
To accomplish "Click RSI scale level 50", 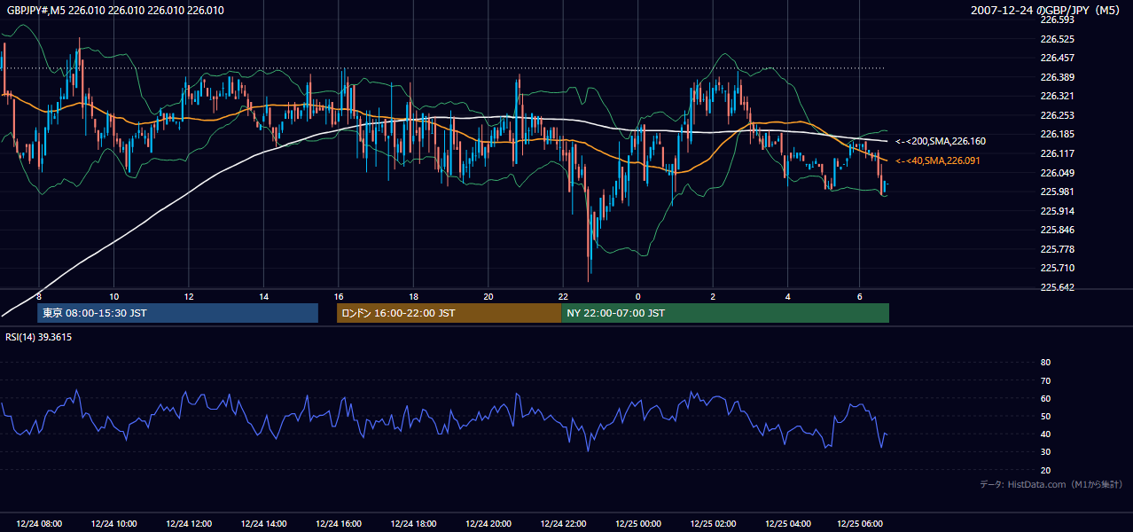I will point(1045,416).
